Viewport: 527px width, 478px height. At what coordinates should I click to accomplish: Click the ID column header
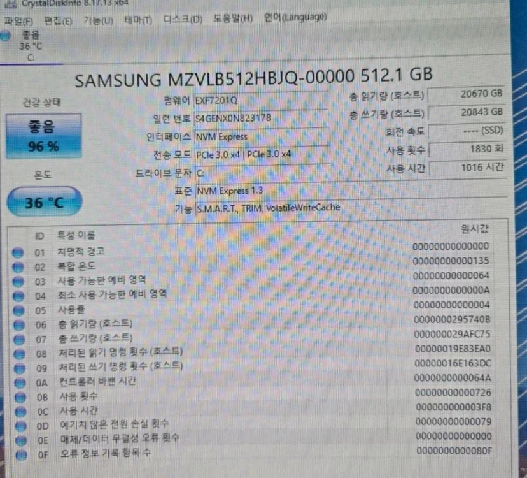(x=39, y=236)
